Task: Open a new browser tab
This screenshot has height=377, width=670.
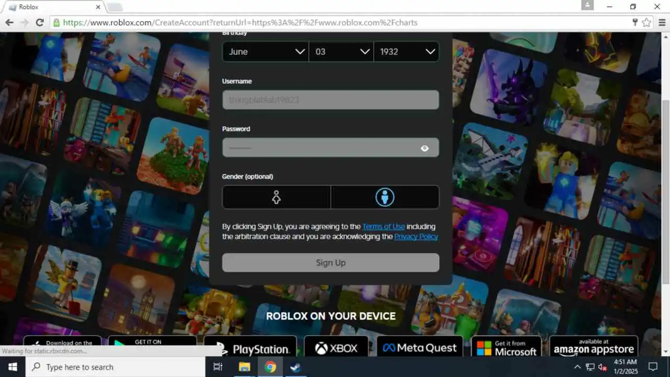Action: [114, 7]
